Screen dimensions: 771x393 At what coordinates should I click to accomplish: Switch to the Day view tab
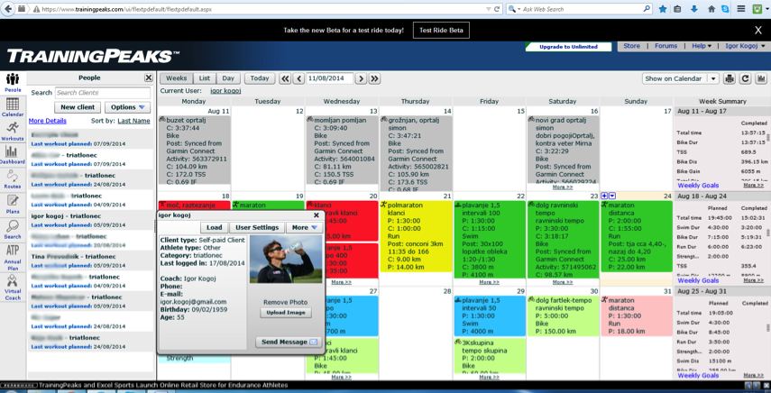(228, 78)
